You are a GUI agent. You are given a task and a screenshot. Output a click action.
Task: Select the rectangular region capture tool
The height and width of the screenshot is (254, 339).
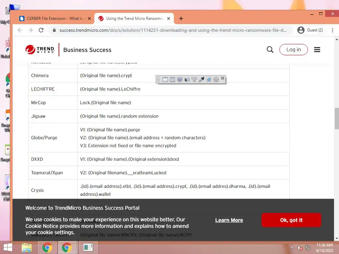pyautogui.click(x=187, y=80)
